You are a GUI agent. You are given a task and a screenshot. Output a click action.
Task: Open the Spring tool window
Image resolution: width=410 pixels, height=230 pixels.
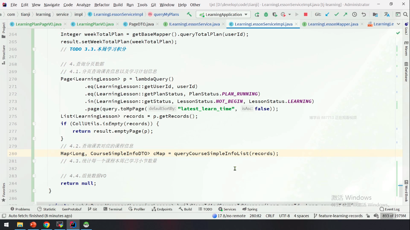250,209
